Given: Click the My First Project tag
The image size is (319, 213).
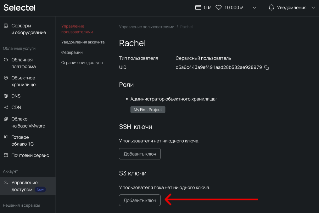Looking at the screenshot, I should 148,110.
